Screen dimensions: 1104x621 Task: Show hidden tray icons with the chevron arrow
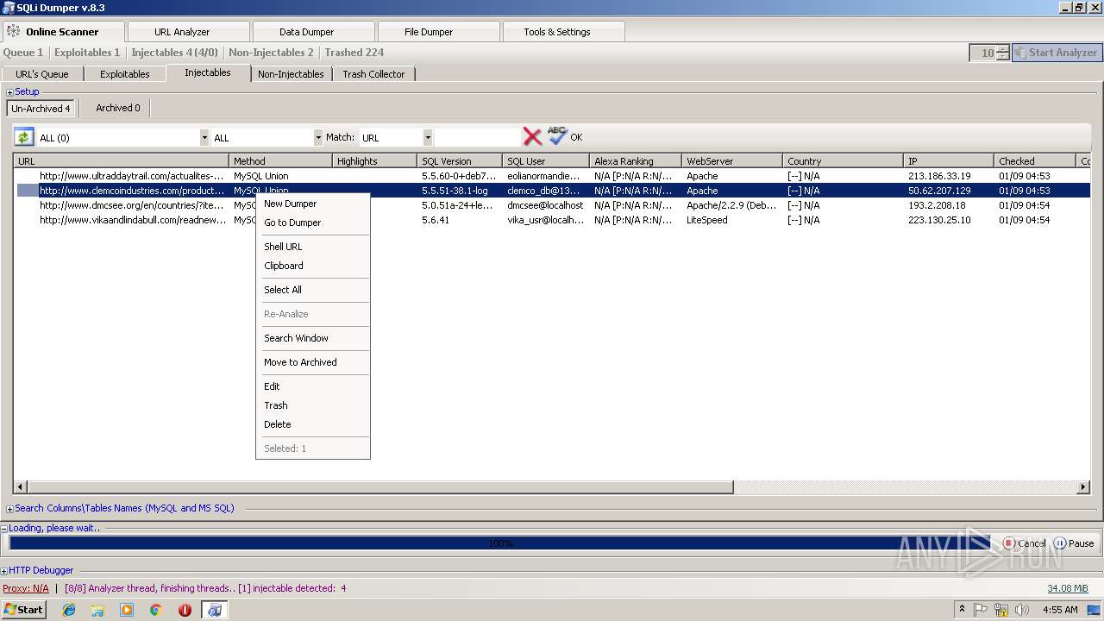962,610
